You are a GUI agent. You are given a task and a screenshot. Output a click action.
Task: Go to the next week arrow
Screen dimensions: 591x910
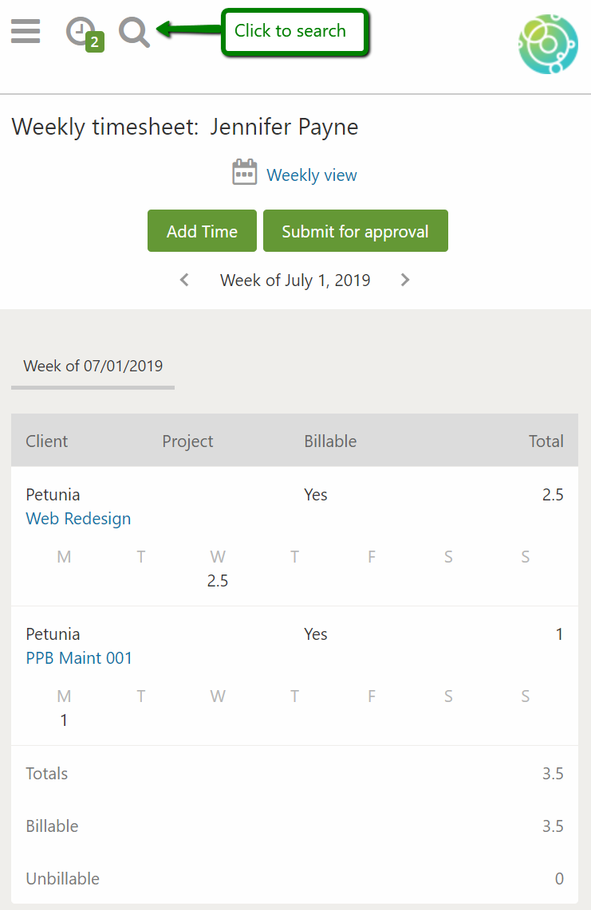pyautogui.click(x=405, y=280)
